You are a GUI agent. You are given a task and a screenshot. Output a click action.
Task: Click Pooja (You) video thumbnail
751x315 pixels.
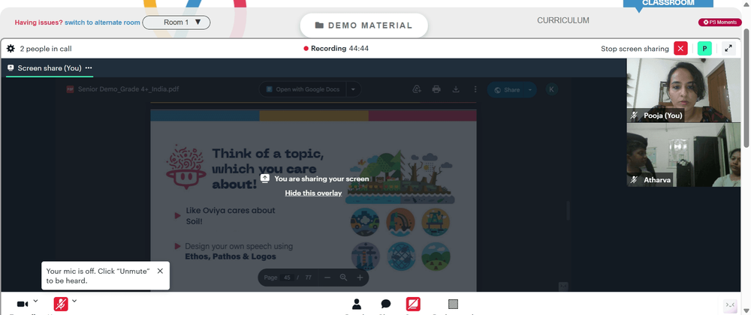tap(683, 90)
